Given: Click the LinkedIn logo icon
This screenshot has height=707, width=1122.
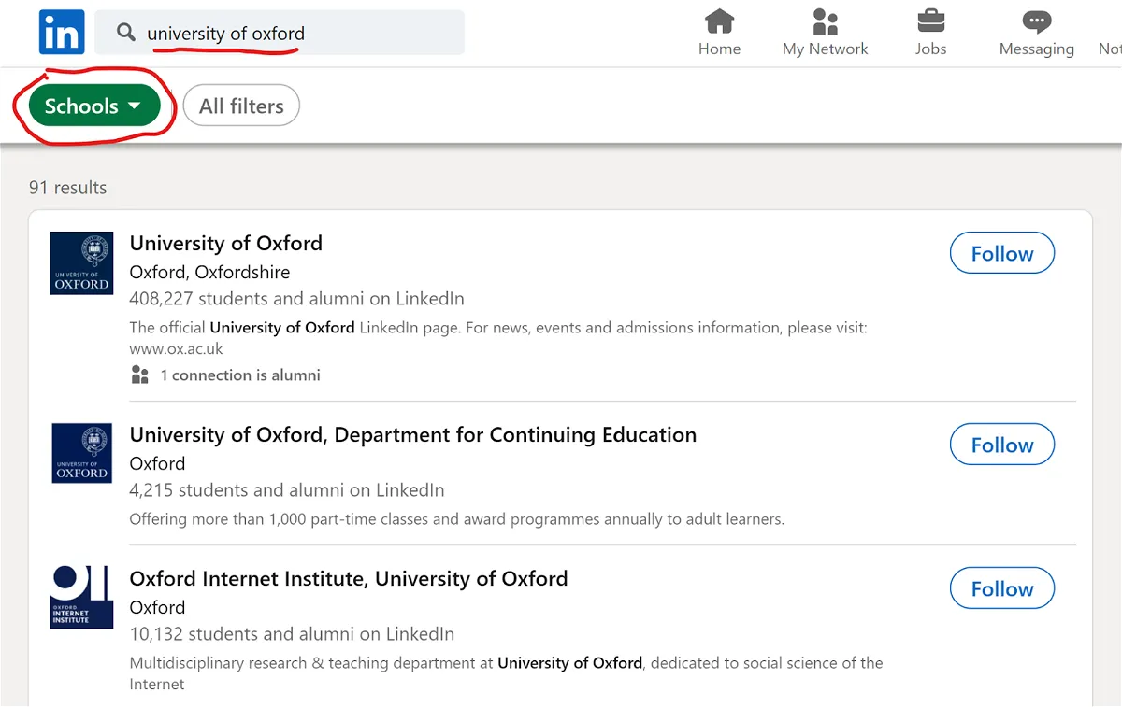Looking at the screenshot, I should click(x=62, y=33).
